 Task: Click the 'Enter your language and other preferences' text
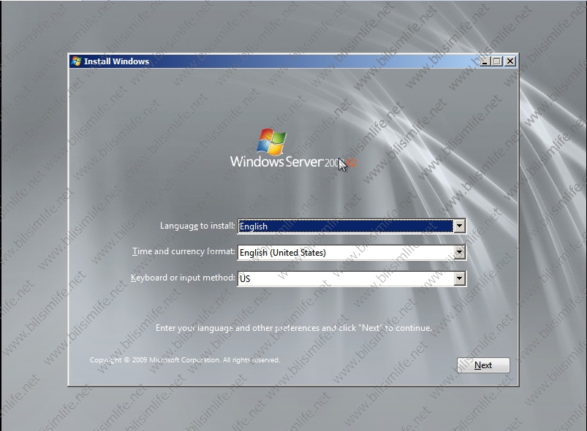[294, 328]
